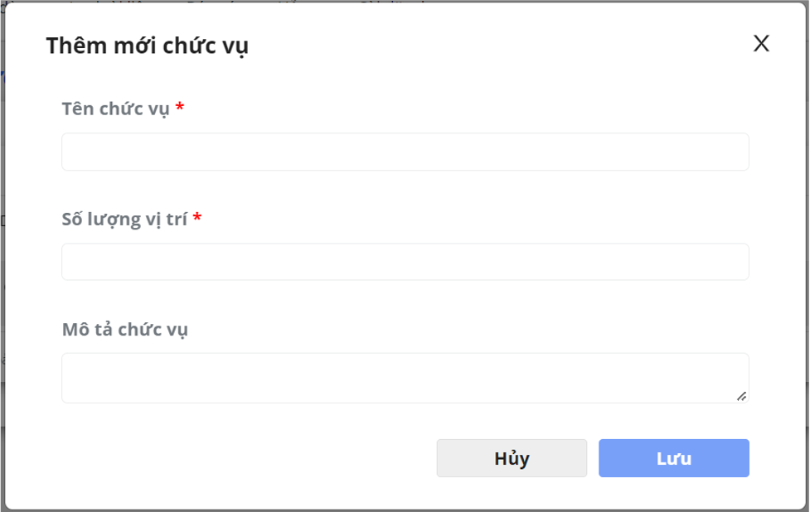Activate the first required field, position name
This screenshot has width=810, height=512.
pos(405,152)
